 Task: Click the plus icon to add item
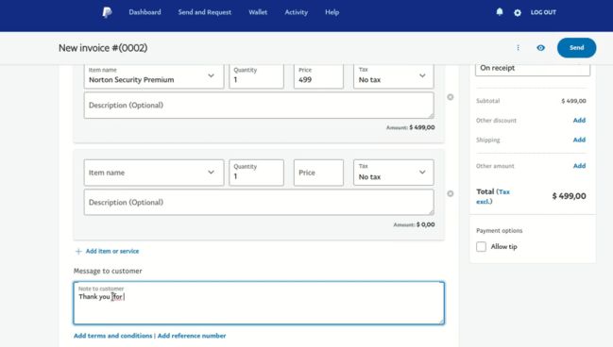pos(78,251)
